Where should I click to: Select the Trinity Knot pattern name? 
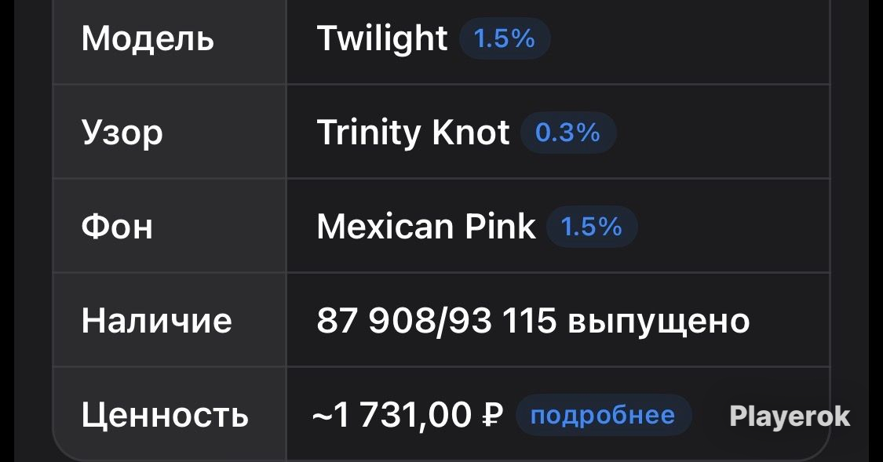(413, 133)
